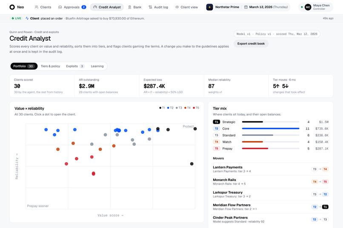The width and height of the screenshot is (343, 228).
Task: Click T5 legend dot in chart
Action: pyautogui.click(x=194, y=108)
